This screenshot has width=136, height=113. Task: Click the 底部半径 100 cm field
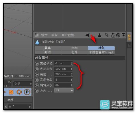(x=63, y=69)
